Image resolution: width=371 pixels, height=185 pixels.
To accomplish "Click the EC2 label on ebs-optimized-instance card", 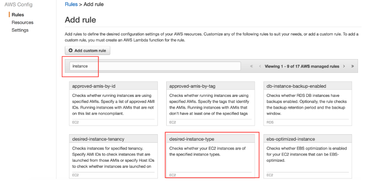I will tap(270, 175).
